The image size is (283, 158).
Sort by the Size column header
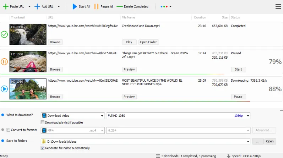coord(225,17)
